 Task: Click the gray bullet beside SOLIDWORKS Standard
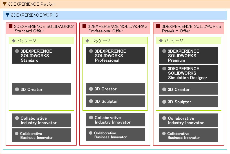tap(17, 51)
